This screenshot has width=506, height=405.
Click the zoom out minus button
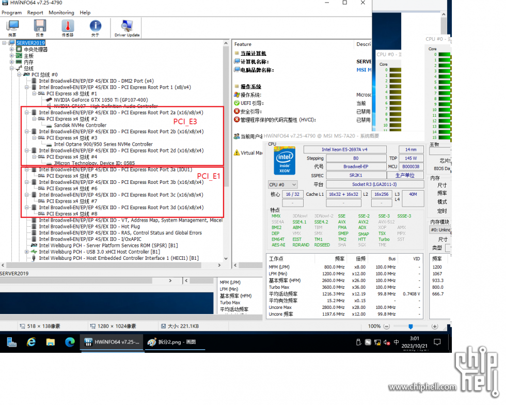click(386, 326)
